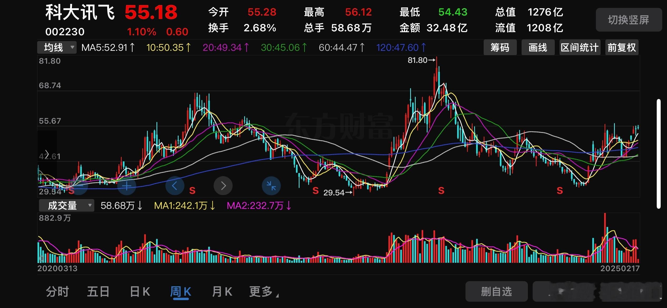Toggle the 前复权 adjustment setting
Image resolution: width=667 pixels, height=308 pixels.
point(622,48)
